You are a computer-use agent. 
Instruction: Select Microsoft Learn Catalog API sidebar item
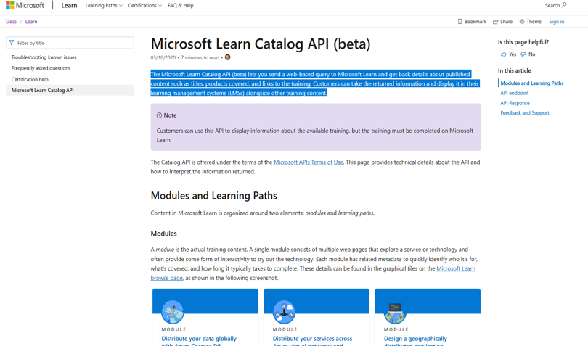[70, 91]
